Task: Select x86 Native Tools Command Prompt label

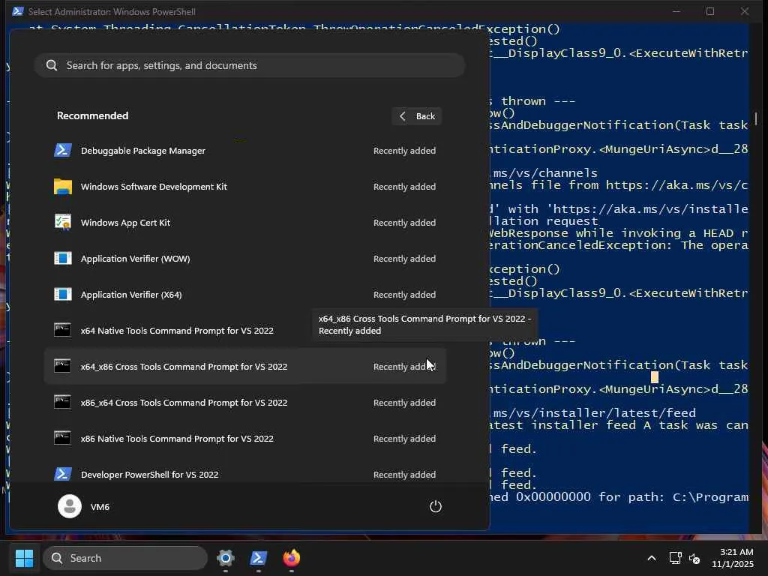Action: click(x=177, y=438)
